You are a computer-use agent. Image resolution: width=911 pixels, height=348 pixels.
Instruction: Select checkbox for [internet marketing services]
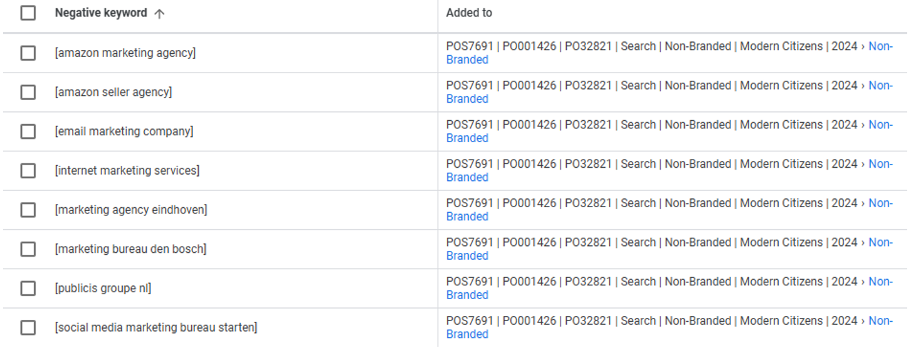coord(28,171)
